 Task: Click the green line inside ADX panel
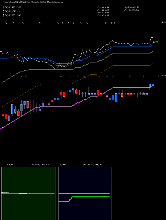tap(84, 199)
